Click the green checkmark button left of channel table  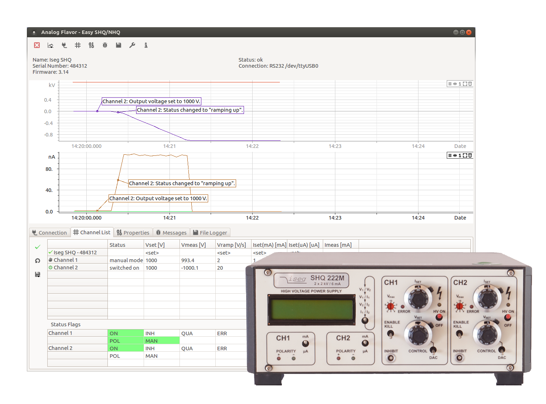[x=37, y=247]
